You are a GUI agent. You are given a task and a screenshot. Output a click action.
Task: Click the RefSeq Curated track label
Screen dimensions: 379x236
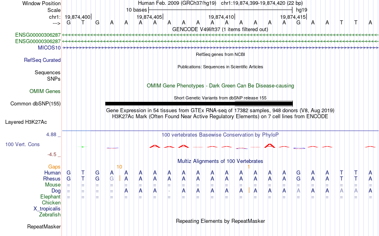[x=42, y=60]
